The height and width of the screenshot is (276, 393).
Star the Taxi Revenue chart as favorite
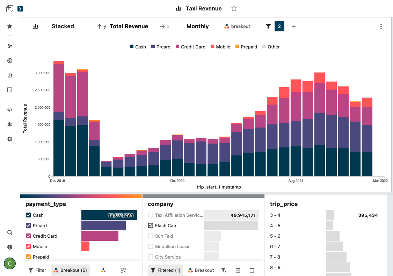(x=234, y=9)
